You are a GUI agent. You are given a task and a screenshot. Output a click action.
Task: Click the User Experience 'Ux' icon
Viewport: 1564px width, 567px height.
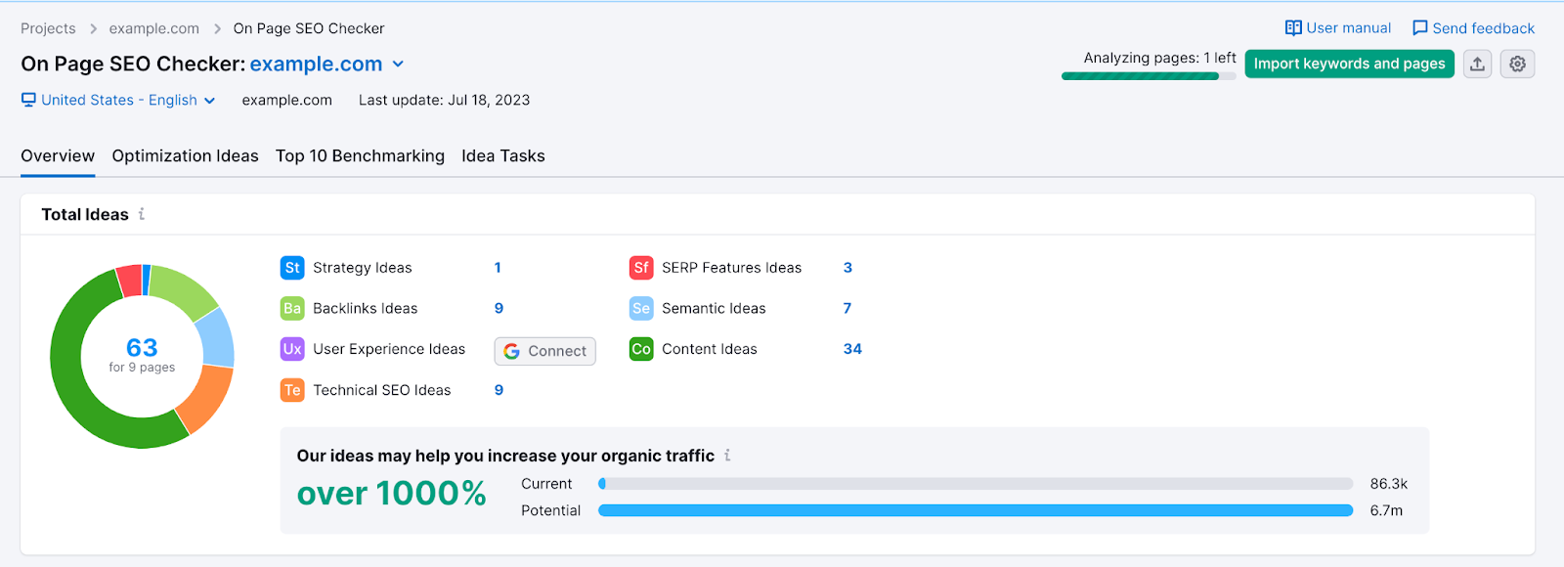point(292,349)
